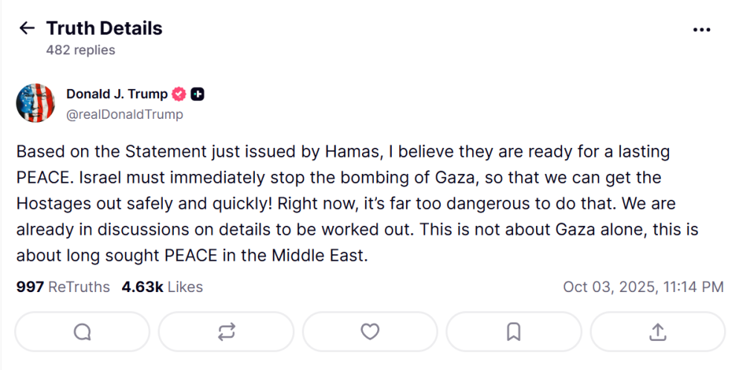Like the post with the heart button

coord(369,331)
